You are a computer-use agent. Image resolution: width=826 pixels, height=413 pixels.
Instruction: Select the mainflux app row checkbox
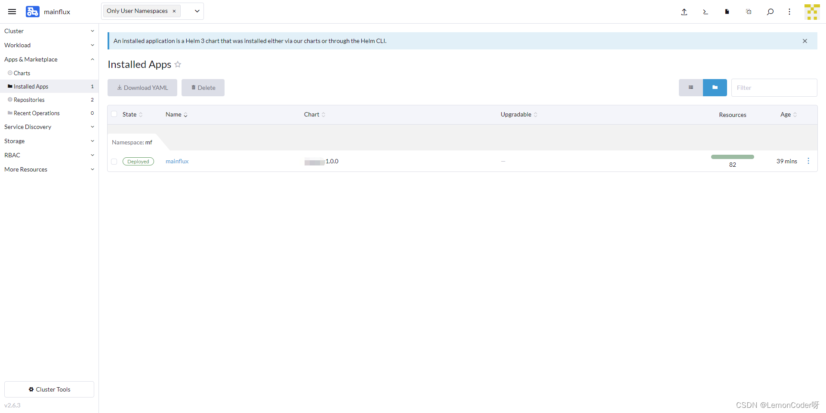[114, 162]
